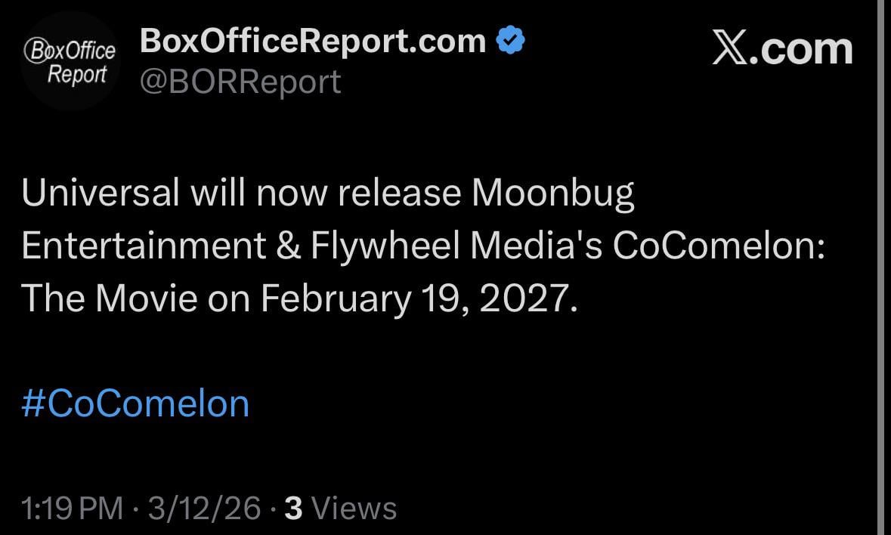Click the word Views in the footer
The width and height of the screenshot is (891, 535).
(x=354, y=509)
